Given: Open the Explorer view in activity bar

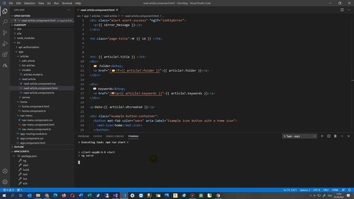Looking at the screenshot, I should pos(5,11).
